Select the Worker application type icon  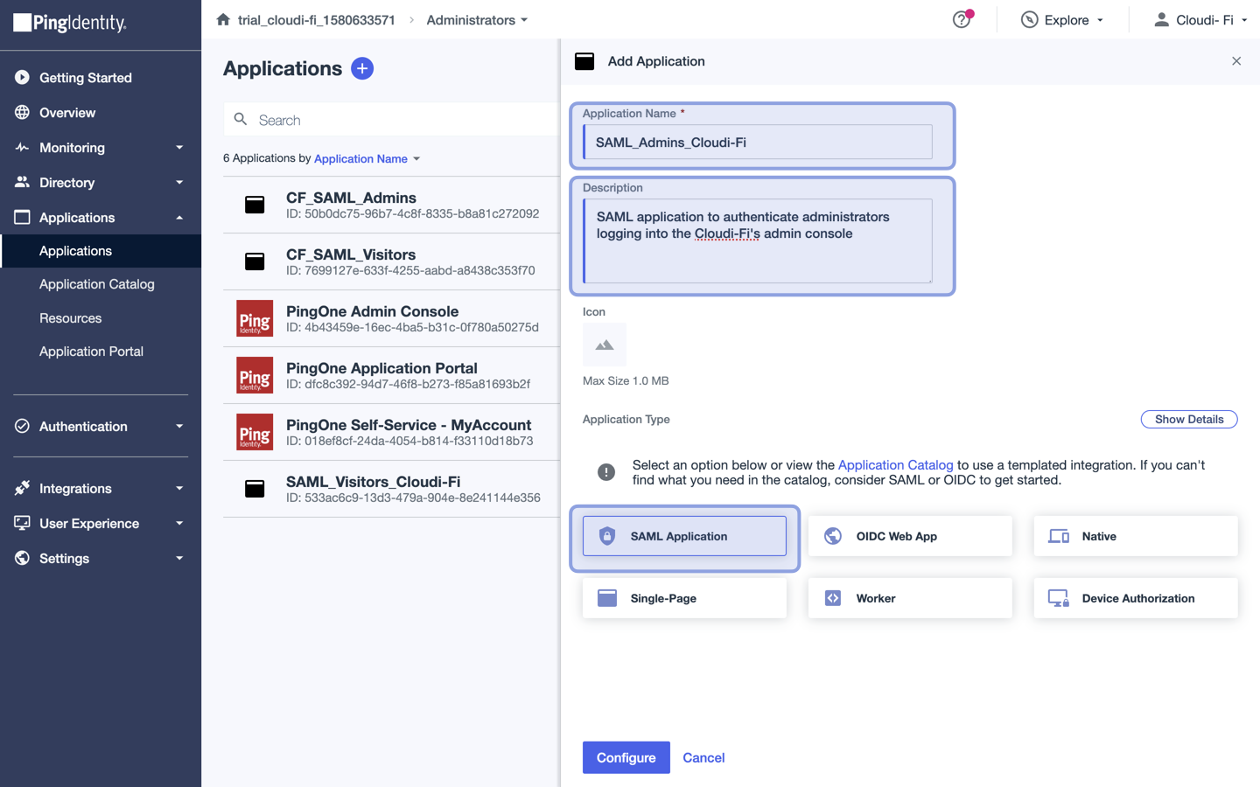click(x=831, y=597)
